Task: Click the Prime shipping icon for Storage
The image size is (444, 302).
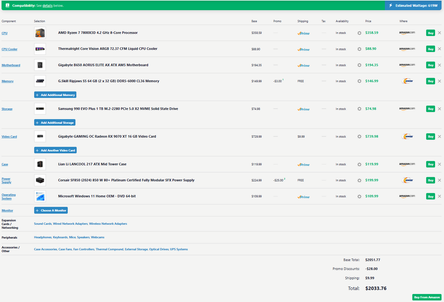Action: pos(303,109)
